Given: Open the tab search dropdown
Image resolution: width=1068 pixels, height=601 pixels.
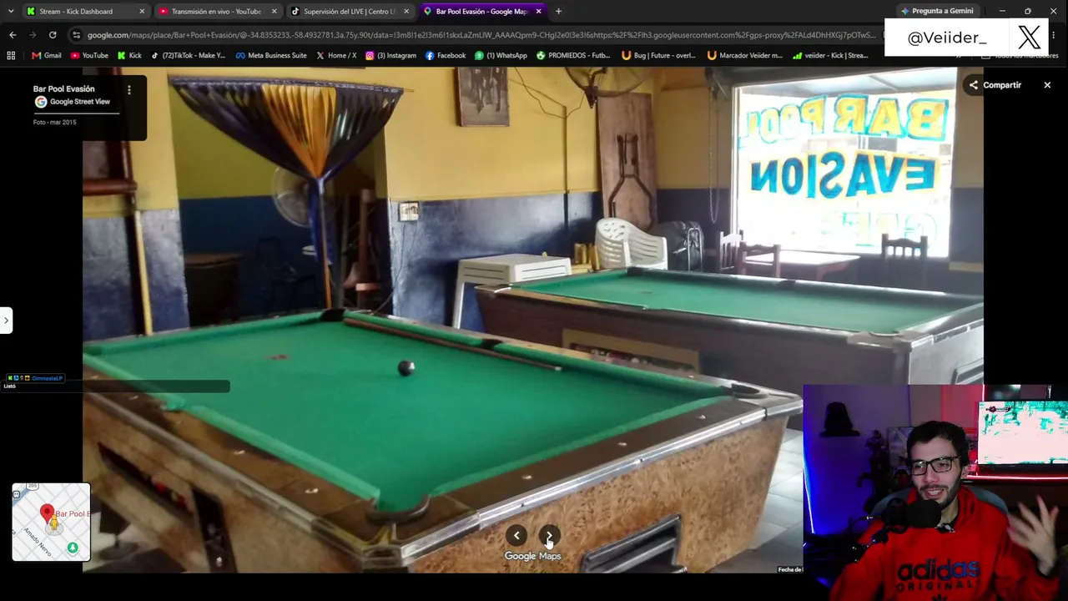Looking at the screenshot, I should 10,12.
